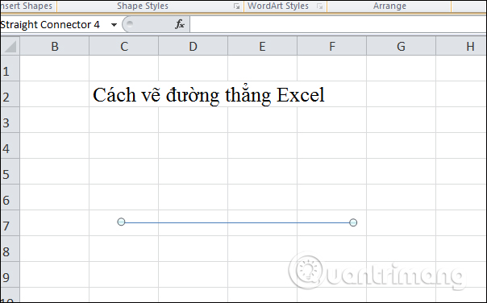
Task: Click the Select All corner triangle
Action: pyautogui.click(x=10, y=46)
